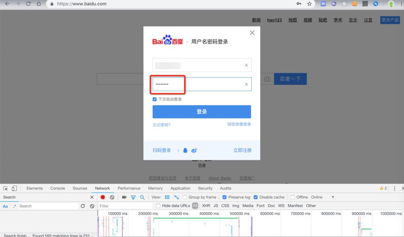The image size is (404, 237).
Task: Open the green profile avatar icon
Action: tap(391, 4)
